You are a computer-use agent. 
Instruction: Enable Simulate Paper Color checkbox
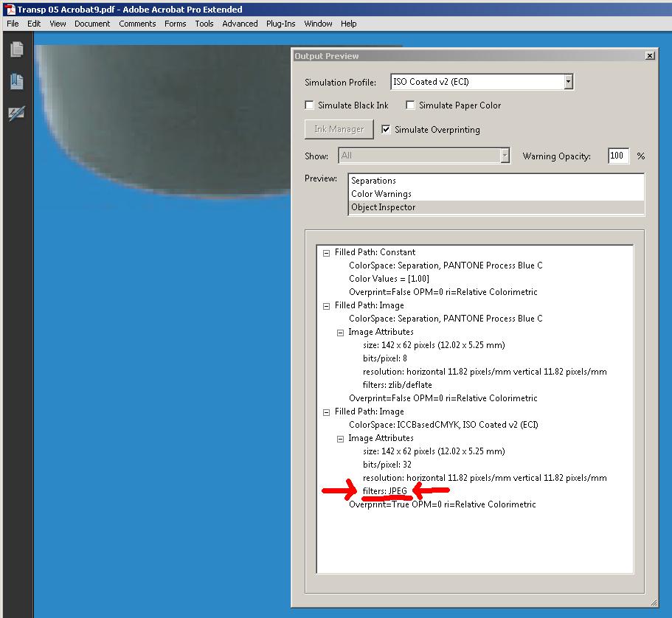click(x=410, y=105)
